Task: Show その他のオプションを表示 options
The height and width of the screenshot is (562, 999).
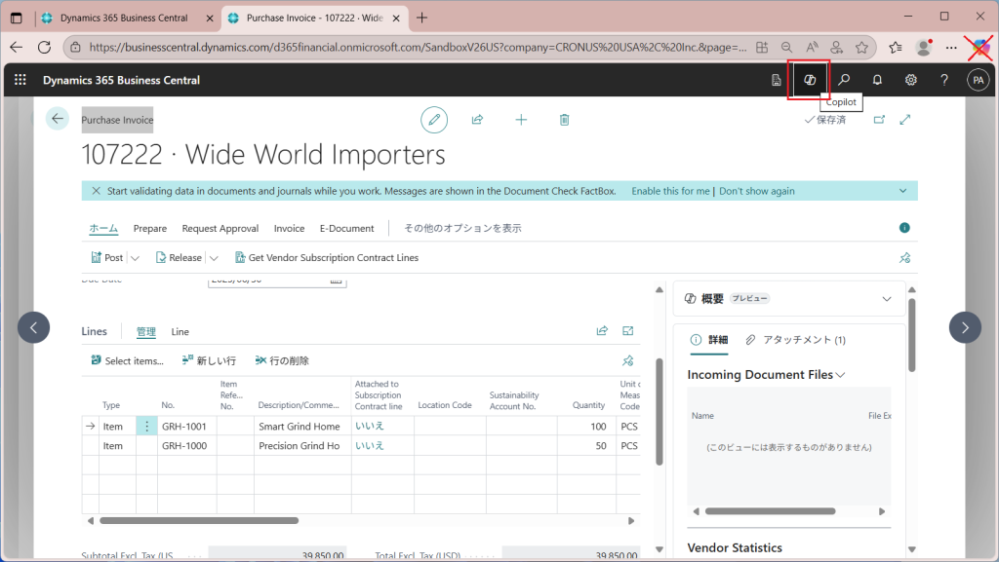Action: point(462,228)
